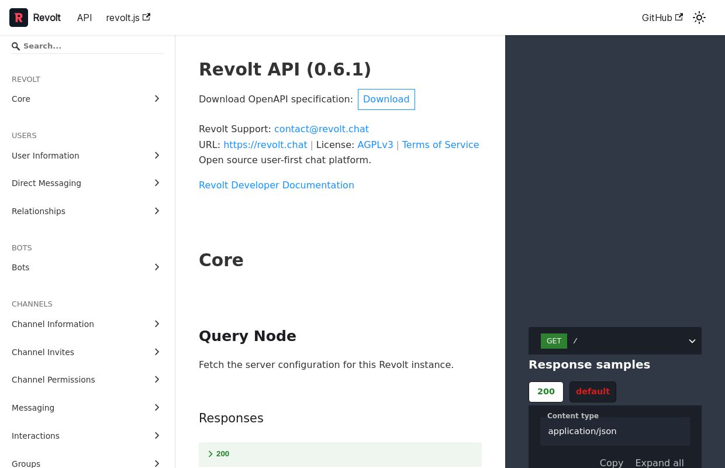Click external link icon beside revolt.js
Viewport: 725px width, 468px height.
pyautogui.click(x=146, y=17)
